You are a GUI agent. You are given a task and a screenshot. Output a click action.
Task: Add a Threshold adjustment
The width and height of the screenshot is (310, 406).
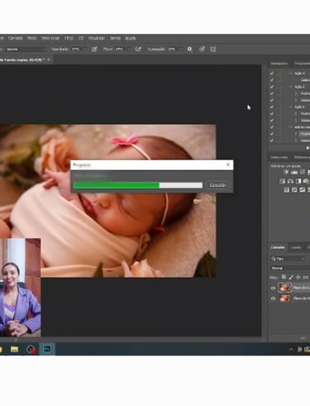click(303, 189)
